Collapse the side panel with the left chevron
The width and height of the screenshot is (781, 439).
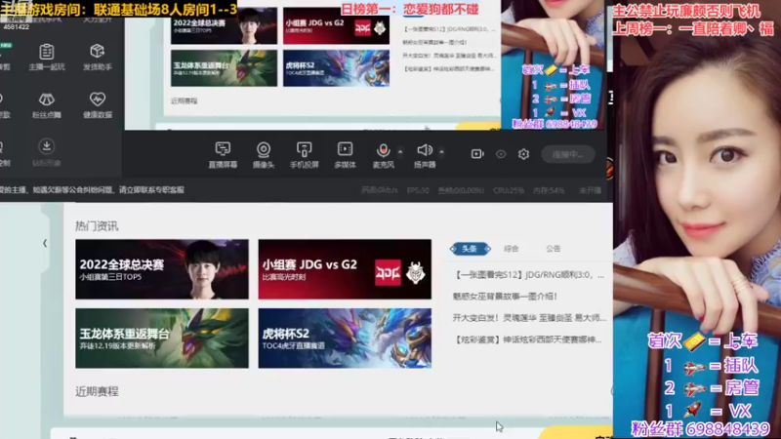point(45,243)
